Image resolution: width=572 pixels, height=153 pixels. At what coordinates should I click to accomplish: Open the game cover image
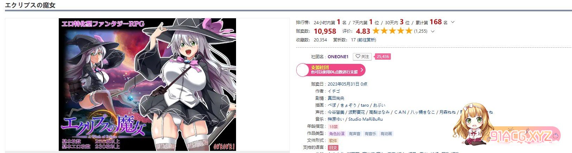click(147, 85)
